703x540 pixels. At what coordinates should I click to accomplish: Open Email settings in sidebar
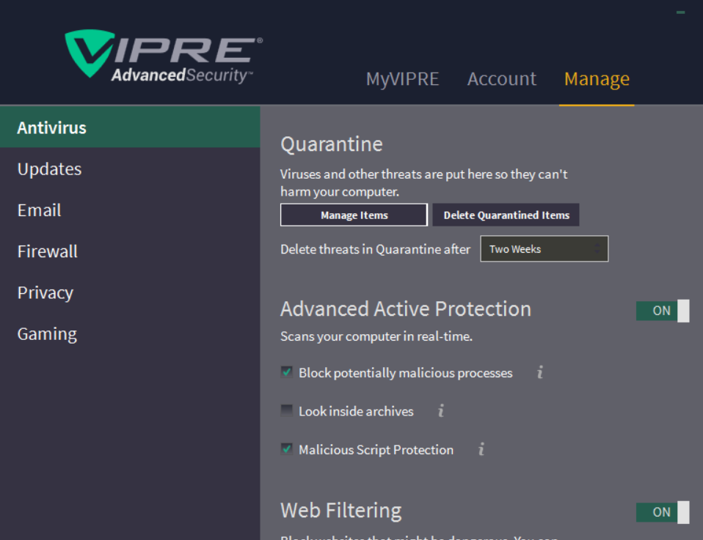pyautogui.click(x=130, y=210)
